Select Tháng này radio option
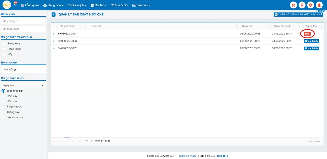327x159 pixels. point(3,112)
